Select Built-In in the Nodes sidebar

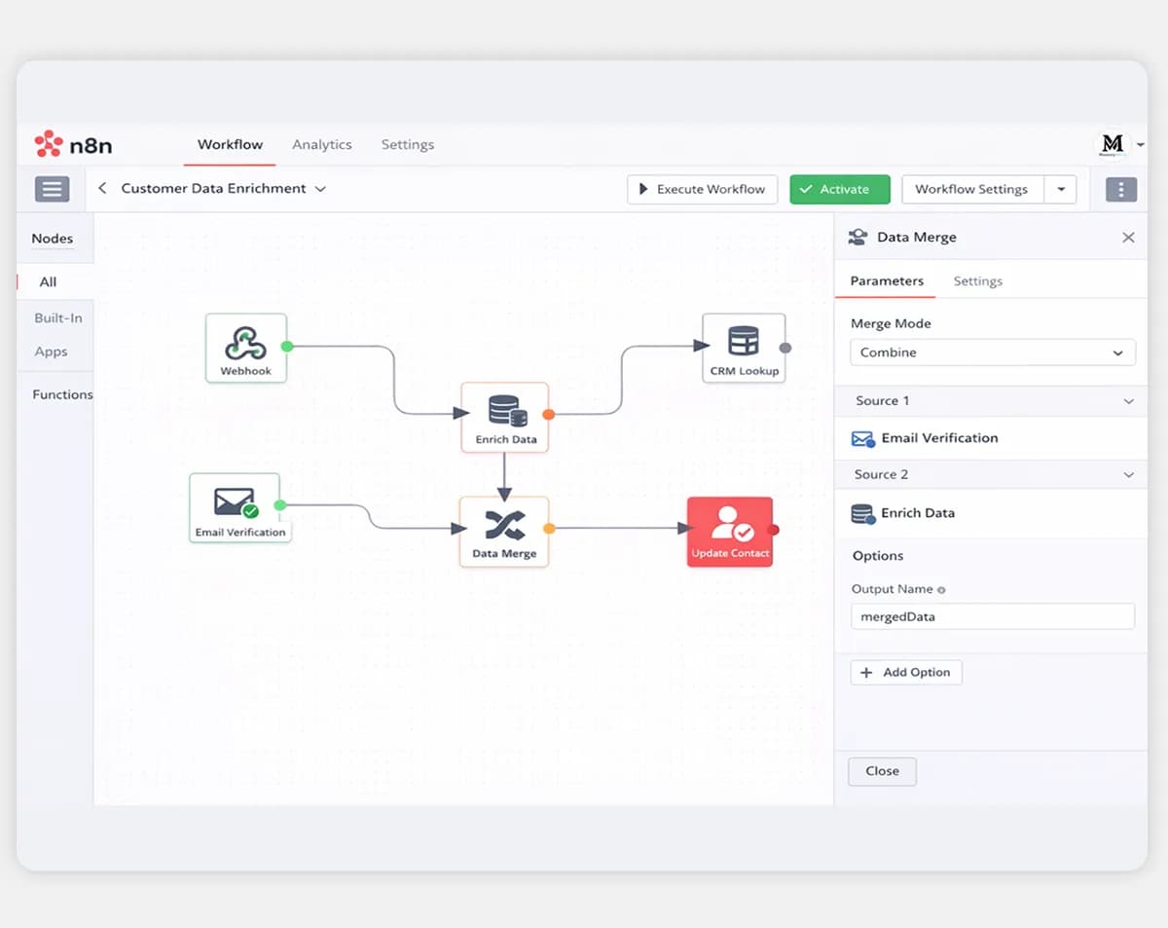pyautogui.click(x=58, y=317)
